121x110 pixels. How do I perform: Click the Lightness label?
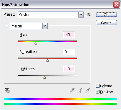pos(27,69)
